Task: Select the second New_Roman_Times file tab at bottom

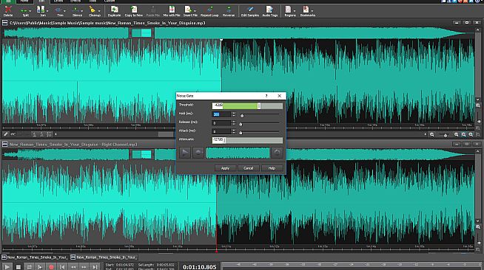Action: point(104,257)
